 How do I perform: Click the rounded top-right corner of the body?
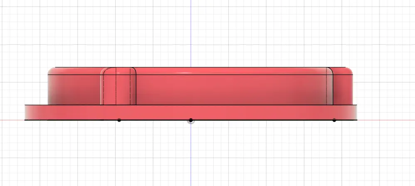350,70
